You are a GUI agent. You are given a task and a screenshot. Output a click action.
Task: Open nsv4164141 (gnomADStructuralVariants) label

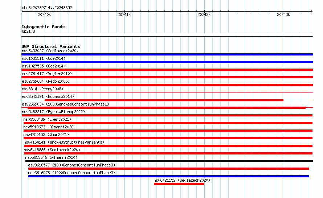pyautogui.click(x=64, y=142)
